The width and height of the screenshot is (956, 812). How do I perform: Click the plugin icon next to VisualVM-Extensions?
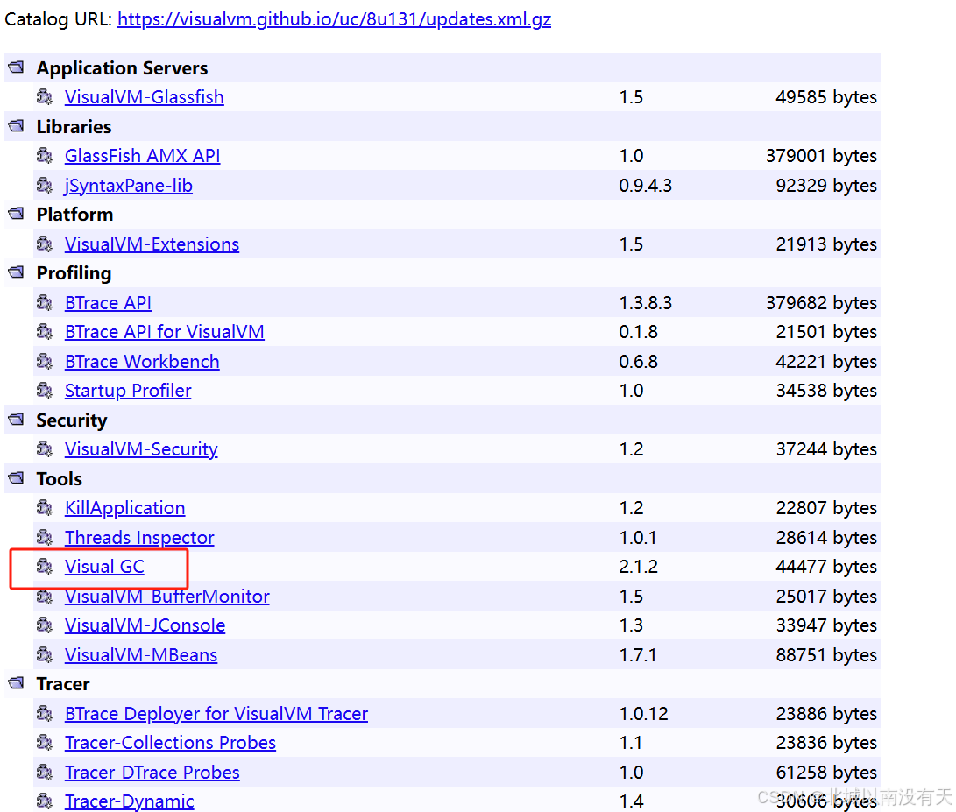(x=45, y=244)
